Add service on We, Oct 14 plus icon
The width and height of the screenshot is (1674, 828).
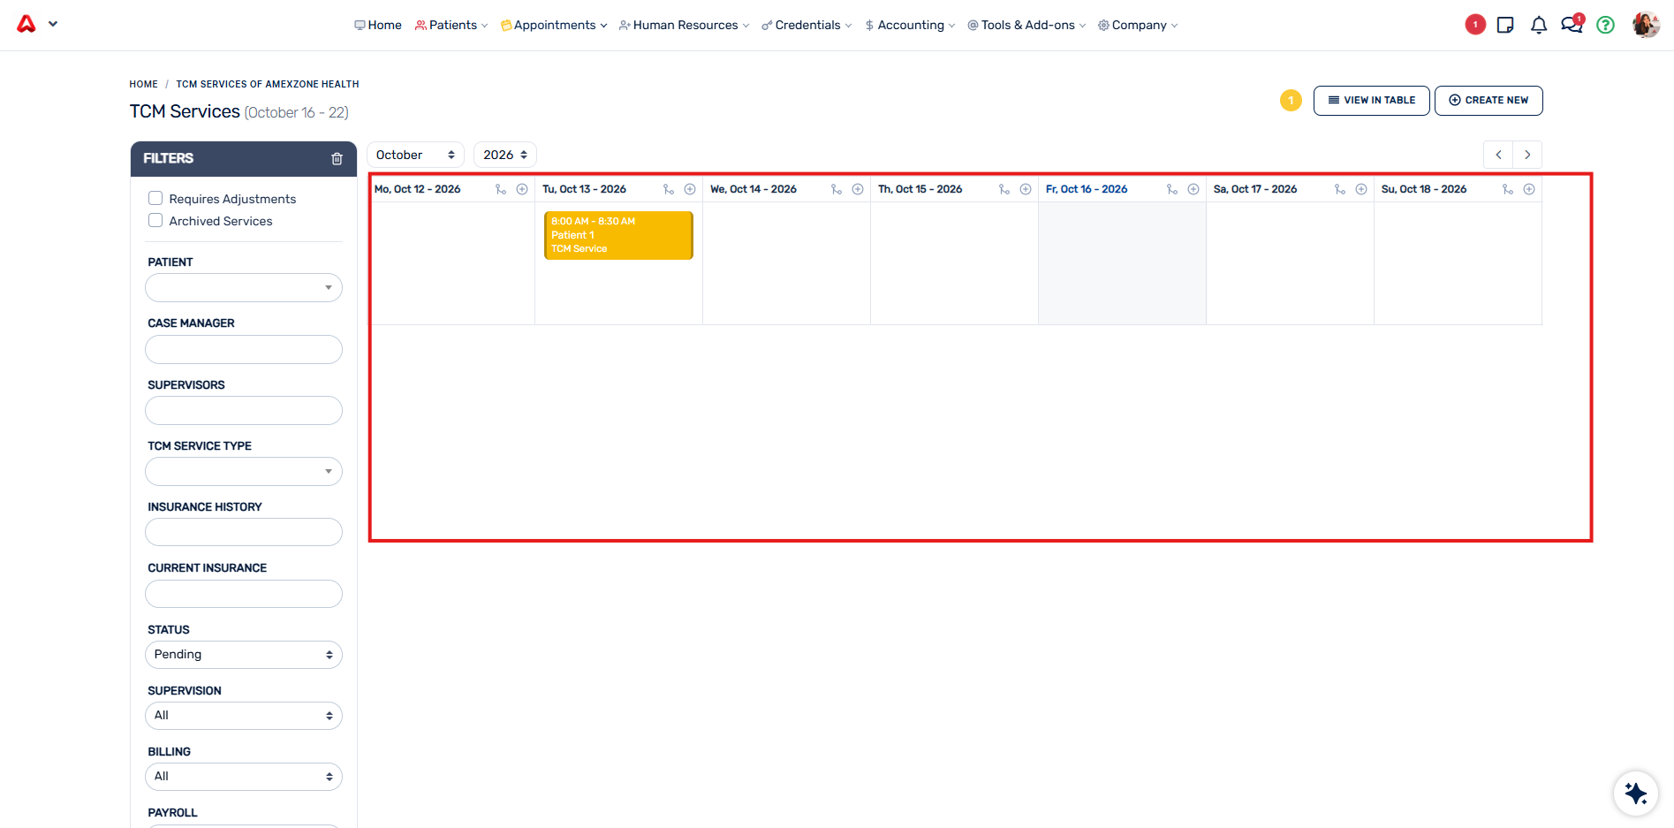[858, 189]
